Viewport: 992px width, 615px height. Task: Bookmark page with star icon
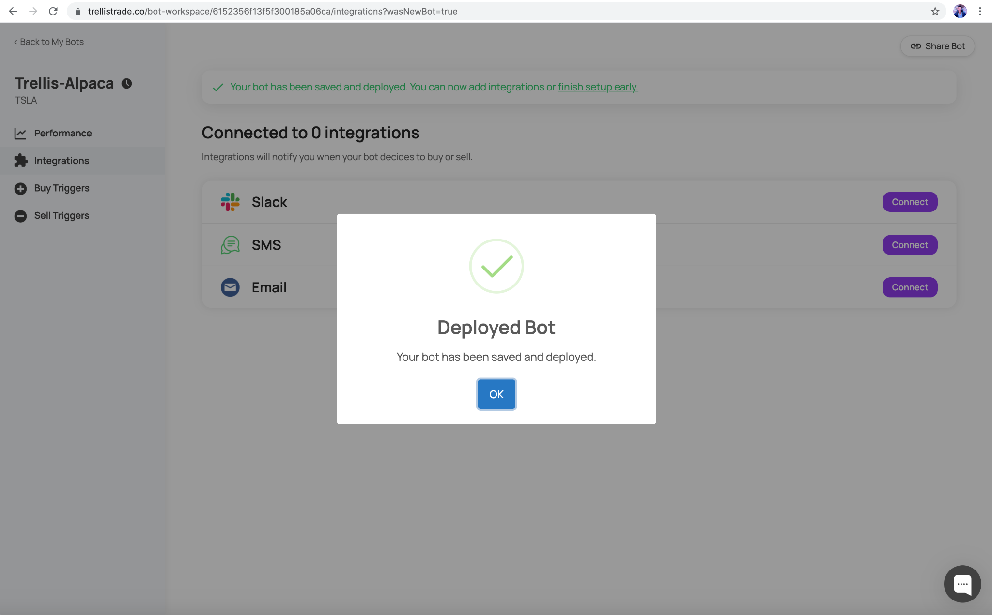935,11
